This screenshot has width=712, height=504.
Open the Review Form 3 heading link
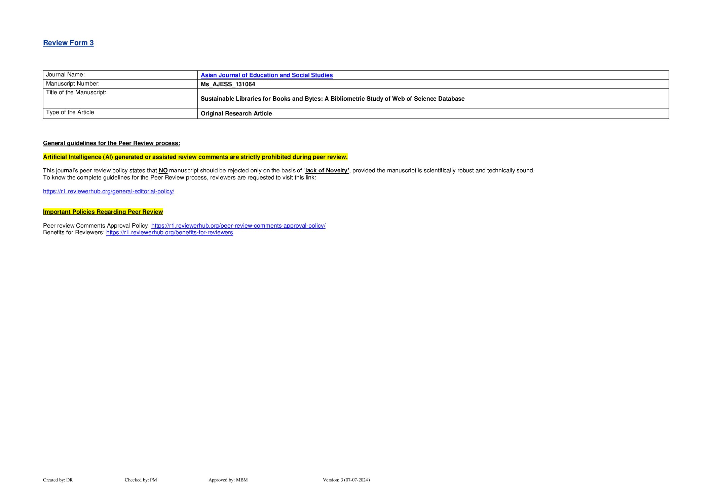68,43
